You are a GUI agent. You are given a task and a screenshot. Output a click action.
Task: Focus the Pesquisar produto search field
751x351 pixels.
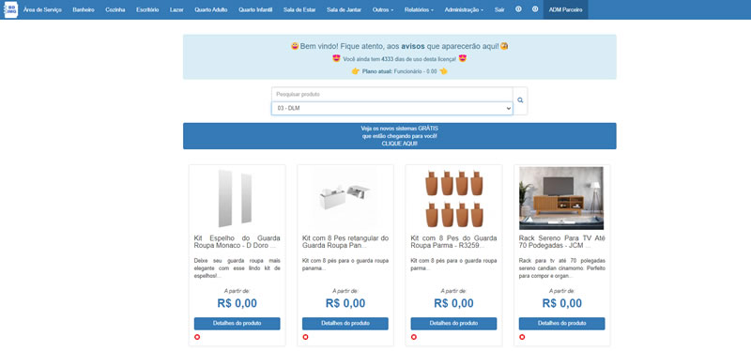(x=391, y=95)
